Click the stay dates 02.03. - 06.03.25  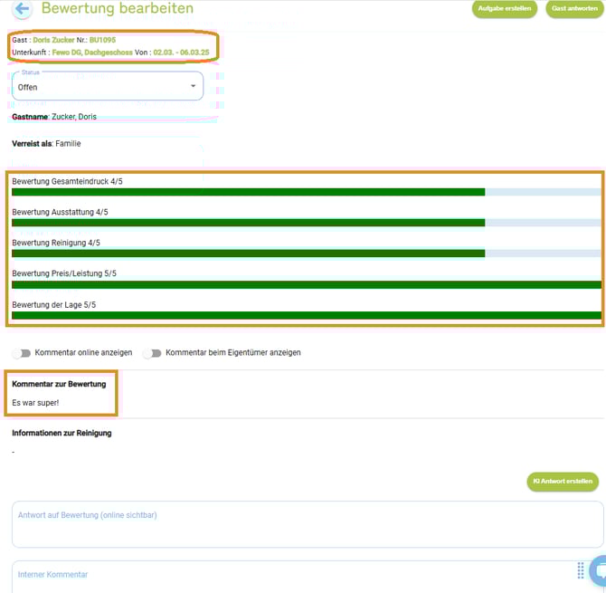[181, 53]
